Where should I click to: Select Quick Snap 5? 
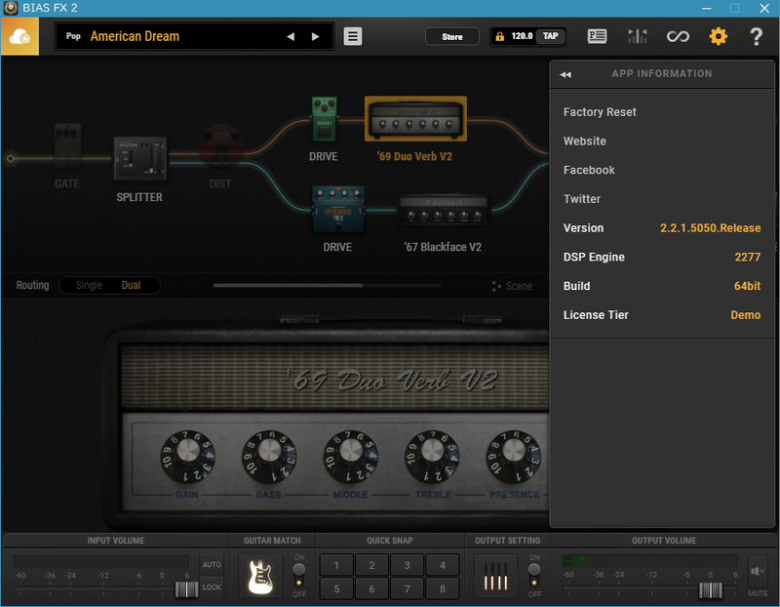(x=336, y=588)
